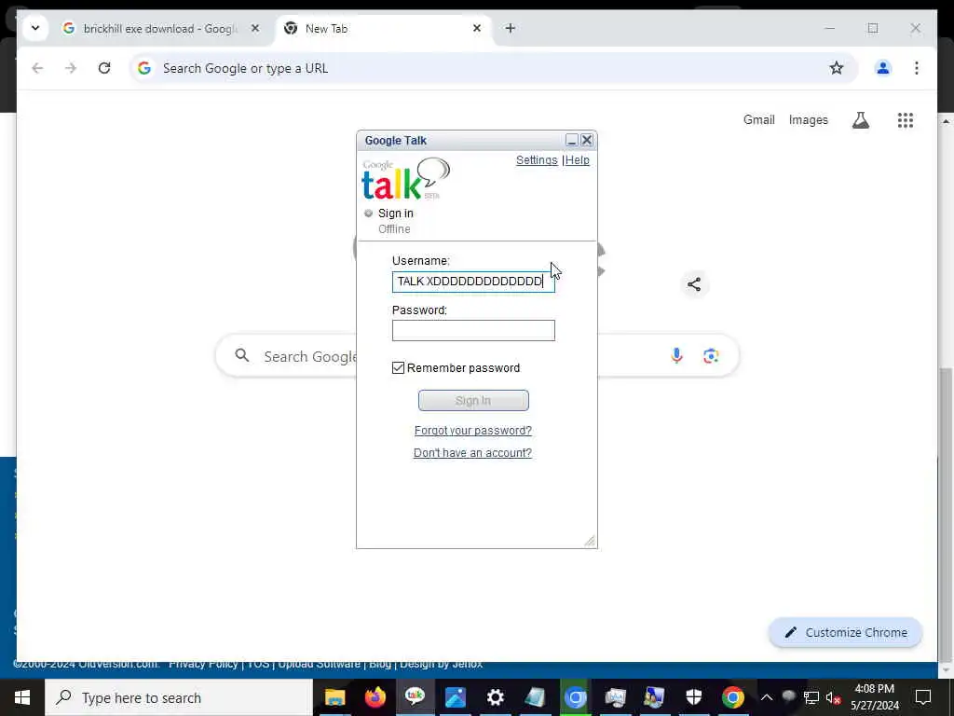Image resolution: width=954 pixels, height=716 pixels.
Task: Click the Password input field
Action: click(x=473, y=331)
